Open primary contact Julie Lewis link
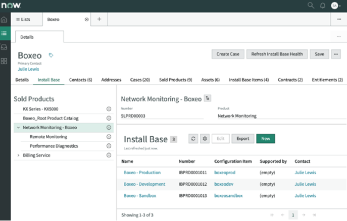 click(x=28, y=69)
